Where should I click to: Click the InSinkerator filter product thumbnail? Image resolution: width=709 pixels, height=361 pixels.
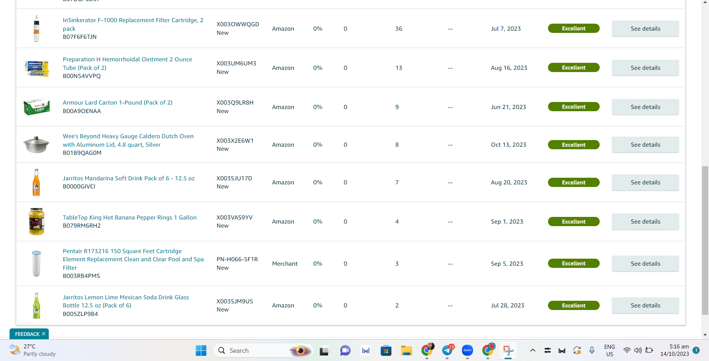[36, 28]
